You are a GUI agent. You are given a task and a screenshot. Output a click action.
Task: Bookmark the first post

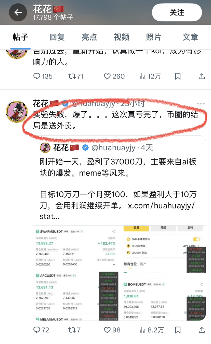pyautogui.click(x=178, y=76)
